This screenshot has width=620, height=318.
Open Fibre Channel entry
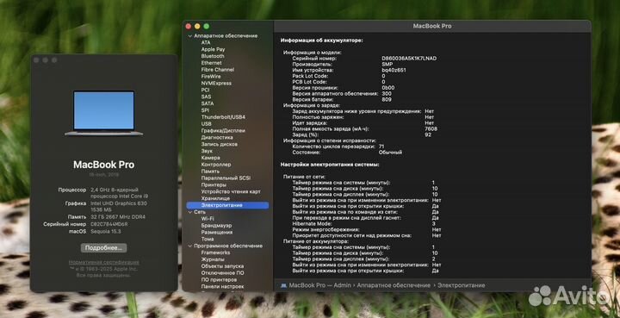pyautogui.click(x=218, y=70)
